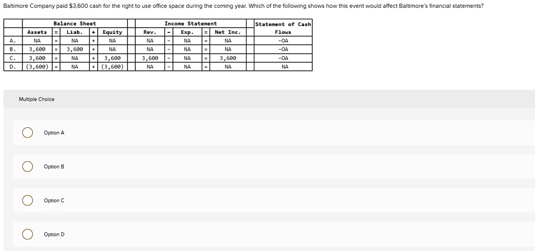Click the 'Multiple Choice' heading
Viewport: 535px width, 251px height.
pos(37,99)
